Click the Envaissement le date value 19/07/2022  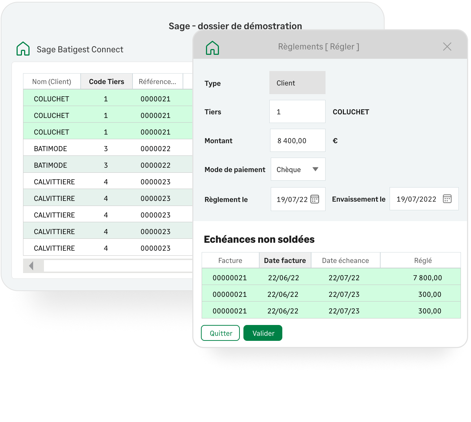[x=416, y=199]
